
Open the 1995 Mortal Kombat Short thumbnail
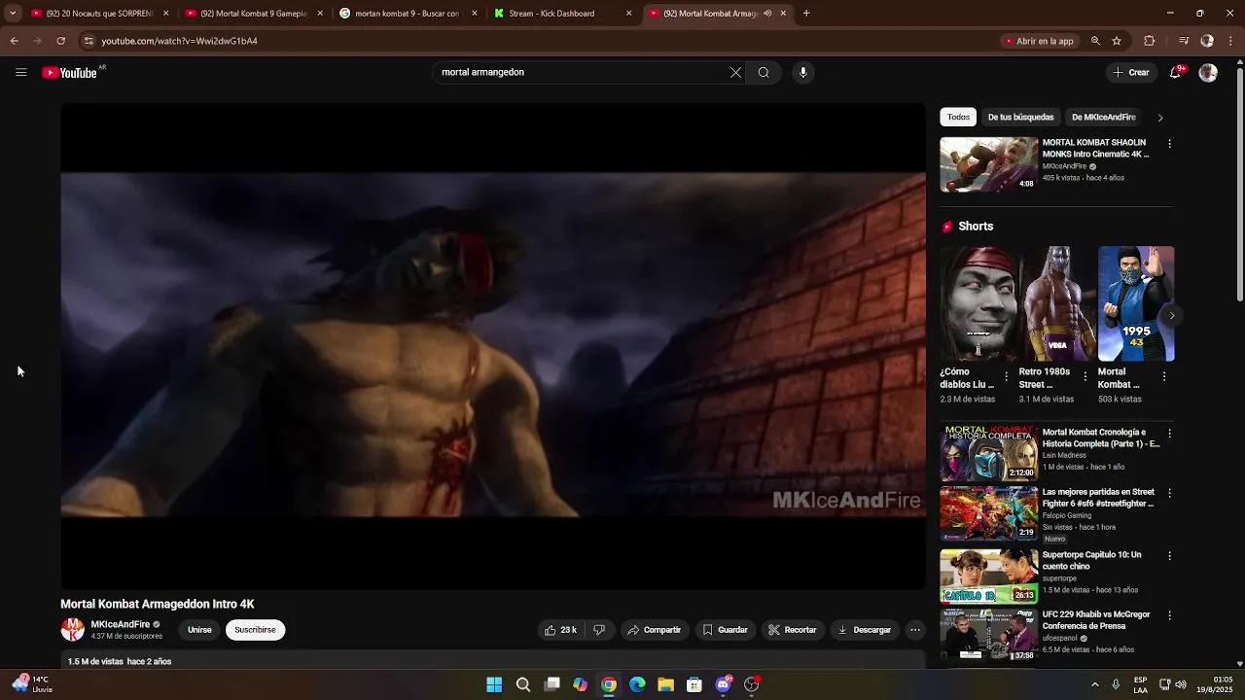1136,303
